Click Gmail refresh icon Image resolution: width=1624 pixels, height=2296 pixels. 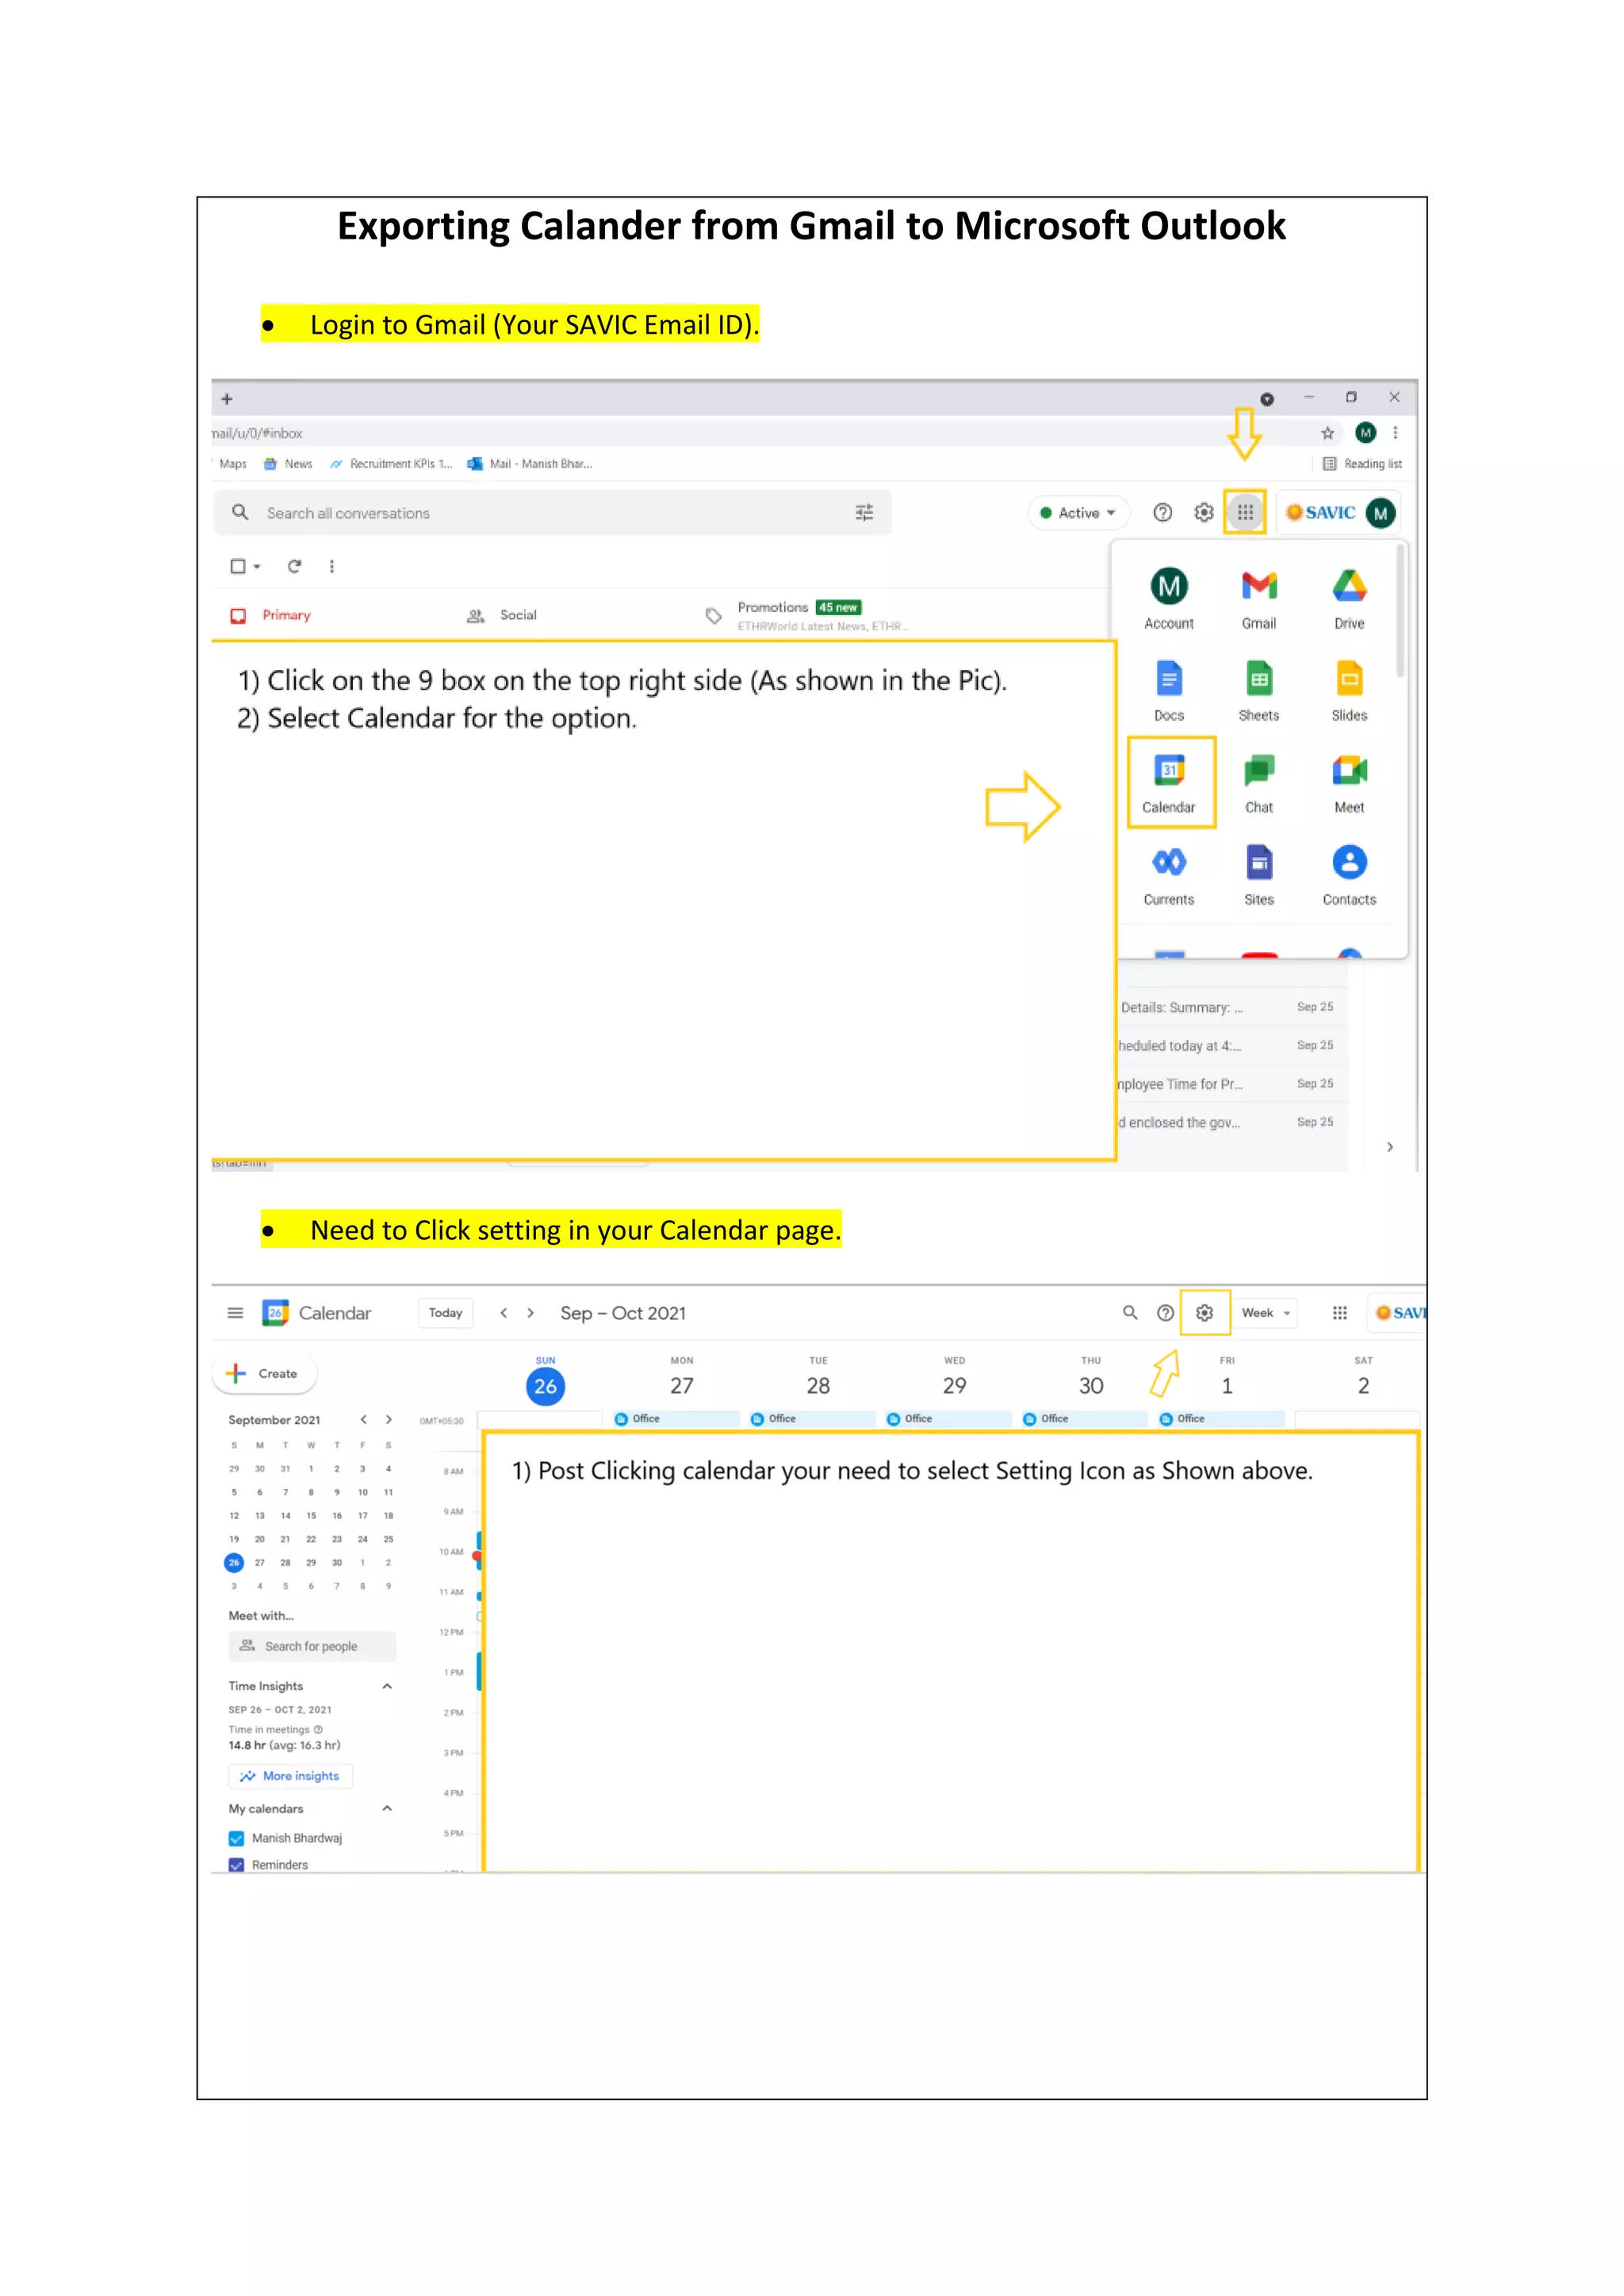294,566
